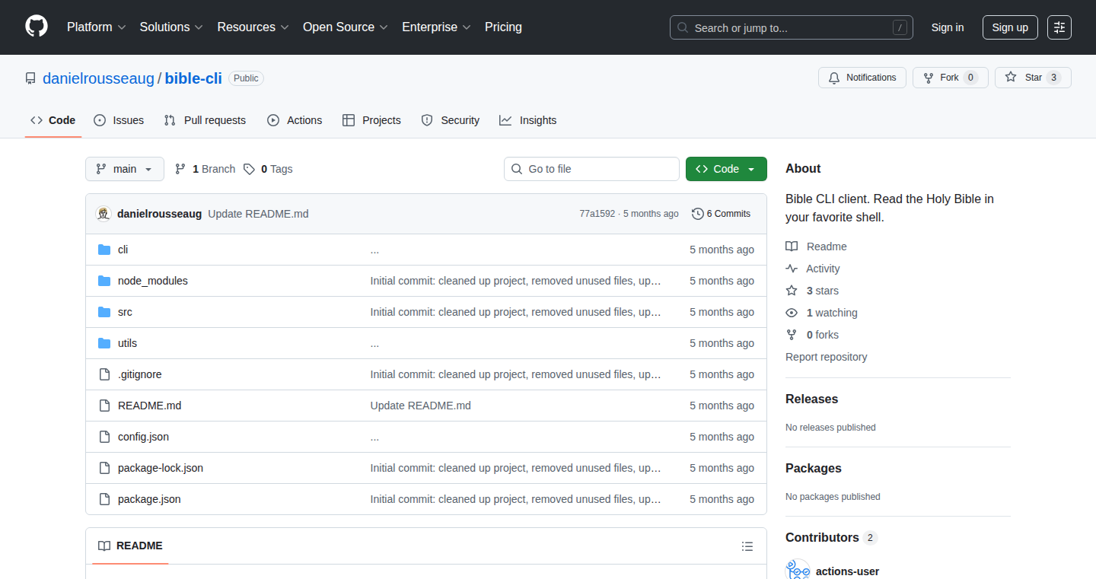1096x579 pixels.
Task: Switch to the Security tab
Action: point(451,120)
